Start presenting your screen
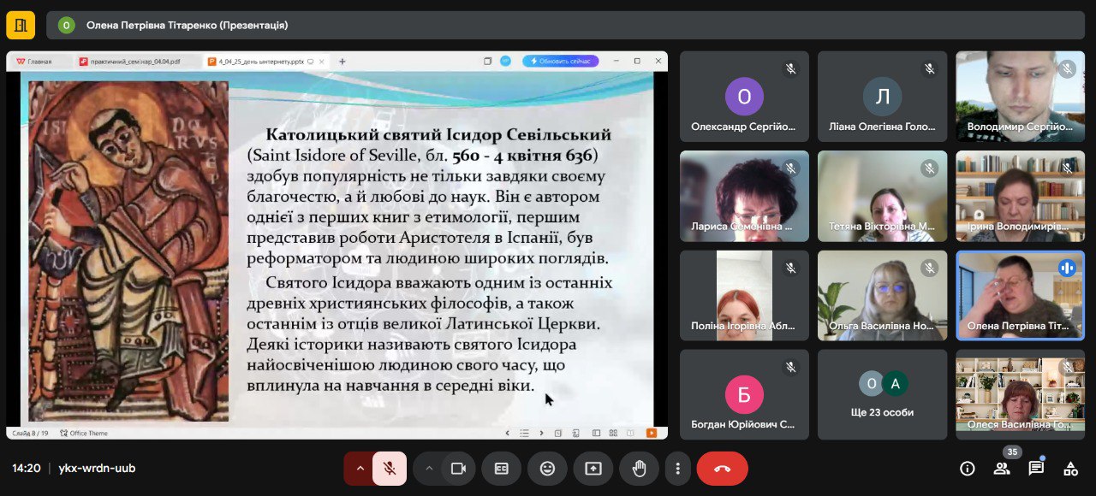1096x496 pixels. point(593,469)
